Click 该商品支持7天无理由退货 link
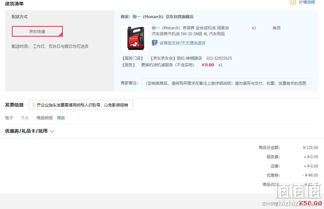This screenshot has height=209, width=324. pyautogui.click(x=182, y=43)
